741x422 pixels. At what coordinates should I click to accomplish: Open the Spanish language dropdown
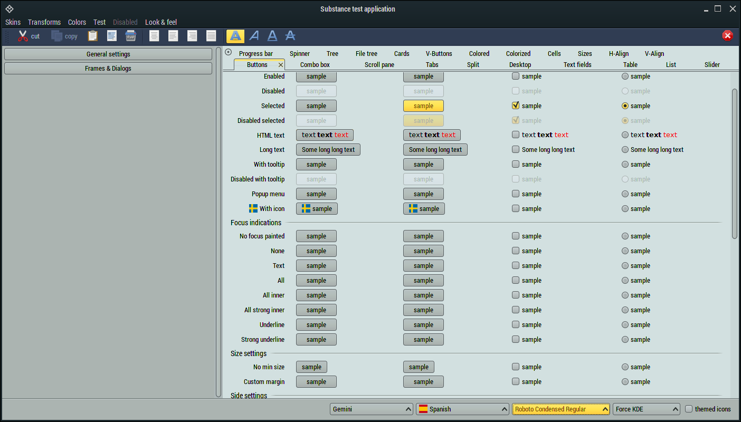[462, 409]
